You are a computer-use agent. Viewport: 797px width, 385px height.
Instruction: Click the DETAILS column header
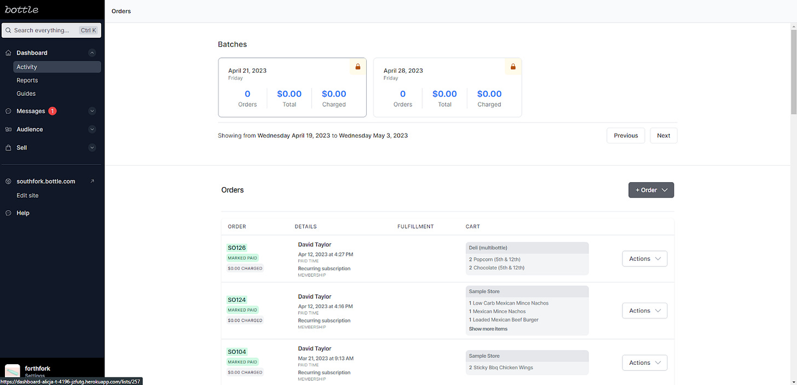305,226
